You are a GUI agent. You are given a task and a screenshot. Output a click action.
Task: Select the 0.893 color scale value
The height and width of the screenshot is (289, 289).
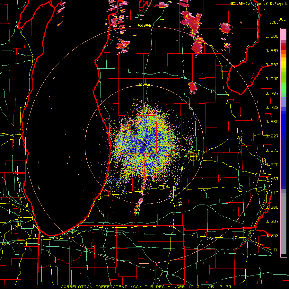pos(272,65)
